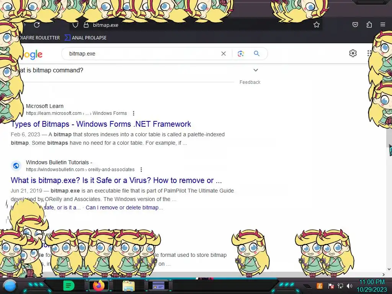Submit the search with magnifier icon
The height and width of the screenshot is (294, 392).
(256, 53)
